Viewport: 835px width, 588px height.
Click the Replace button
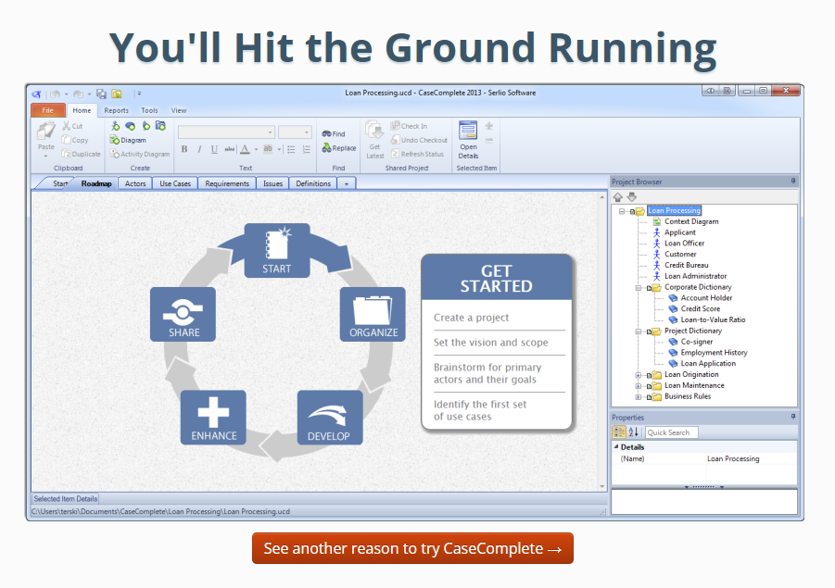pos(338,148)
